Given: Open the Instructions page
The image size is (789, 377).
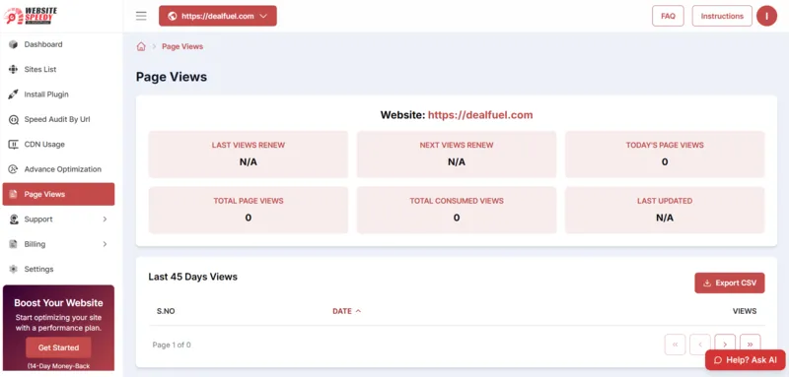Looking at the screenshot, I should coord(722,16).
